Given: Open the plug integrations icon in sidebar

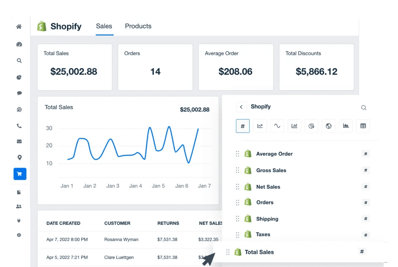Looking at the screenshot, I should [19, 221].
